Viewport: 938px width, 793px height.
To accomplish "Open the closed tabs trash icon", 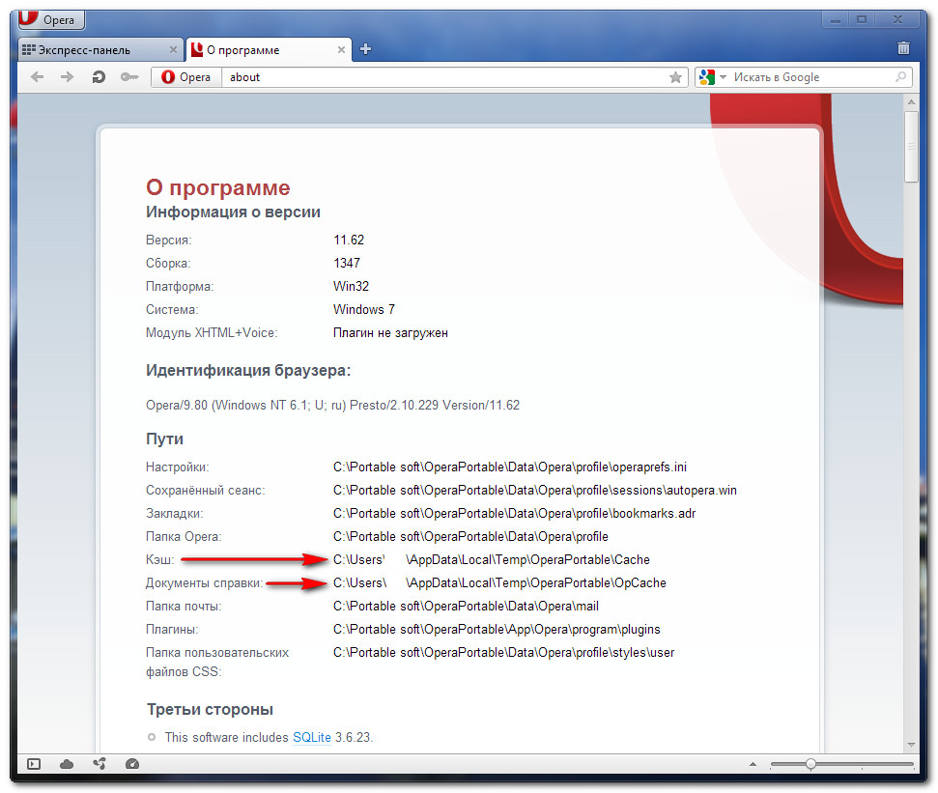I will pyautogui.click(x=903, y=48).
